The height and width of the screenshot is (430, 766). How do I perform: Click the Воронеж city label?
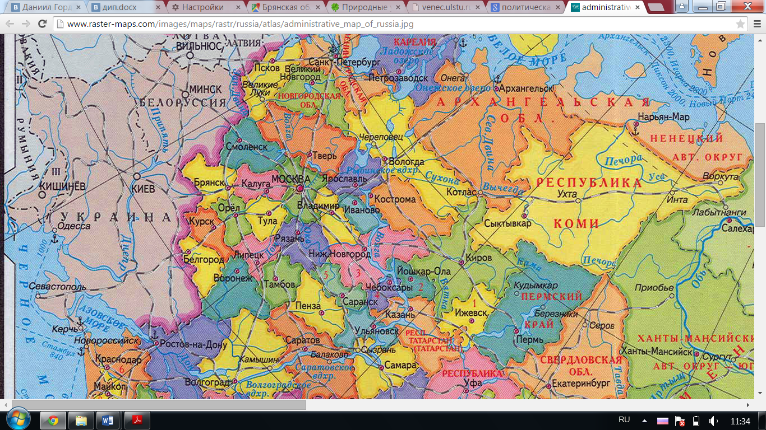[233, 278]
